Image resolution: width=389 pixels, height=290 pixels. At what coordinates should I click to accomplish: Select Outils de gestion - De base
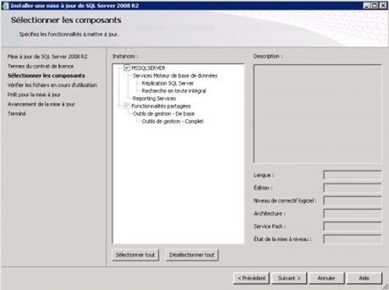[164, 114]
